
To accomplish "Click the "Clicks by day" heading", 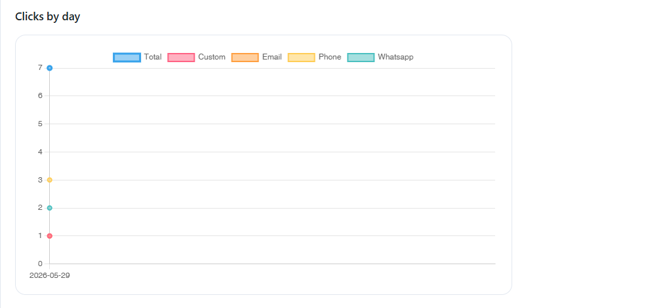I will tap(47, 17).
